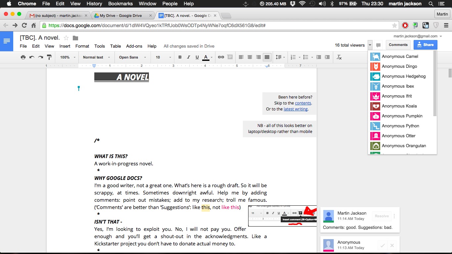This screenshot has height=254, width=452.
Task: Print the document with the printer icon
Action: pos(23,57)
